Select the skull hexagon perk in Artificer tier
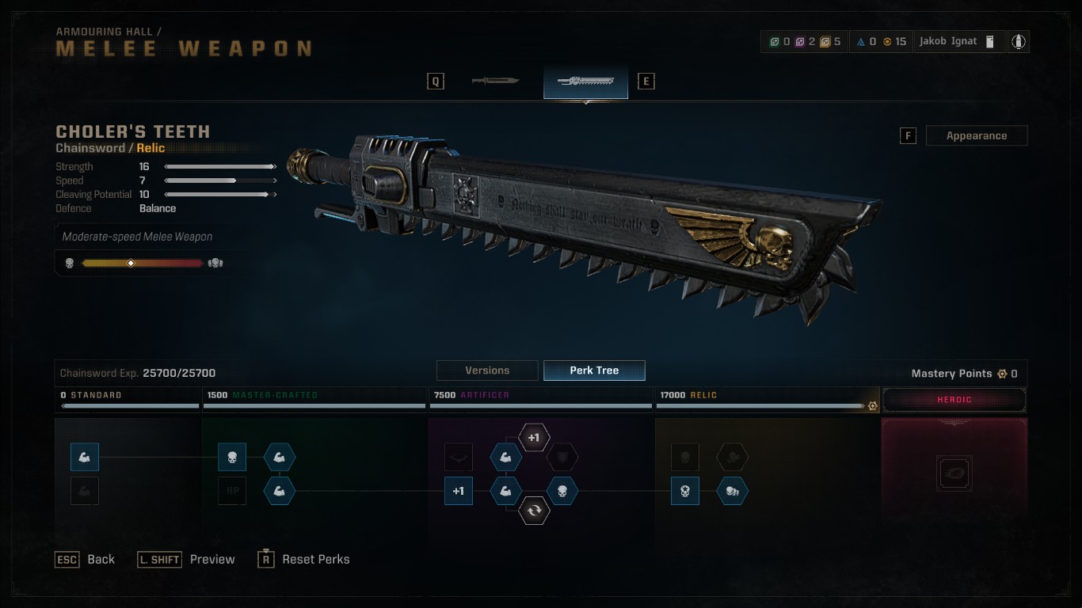1082x608 pixels. [x=562, y=491]
